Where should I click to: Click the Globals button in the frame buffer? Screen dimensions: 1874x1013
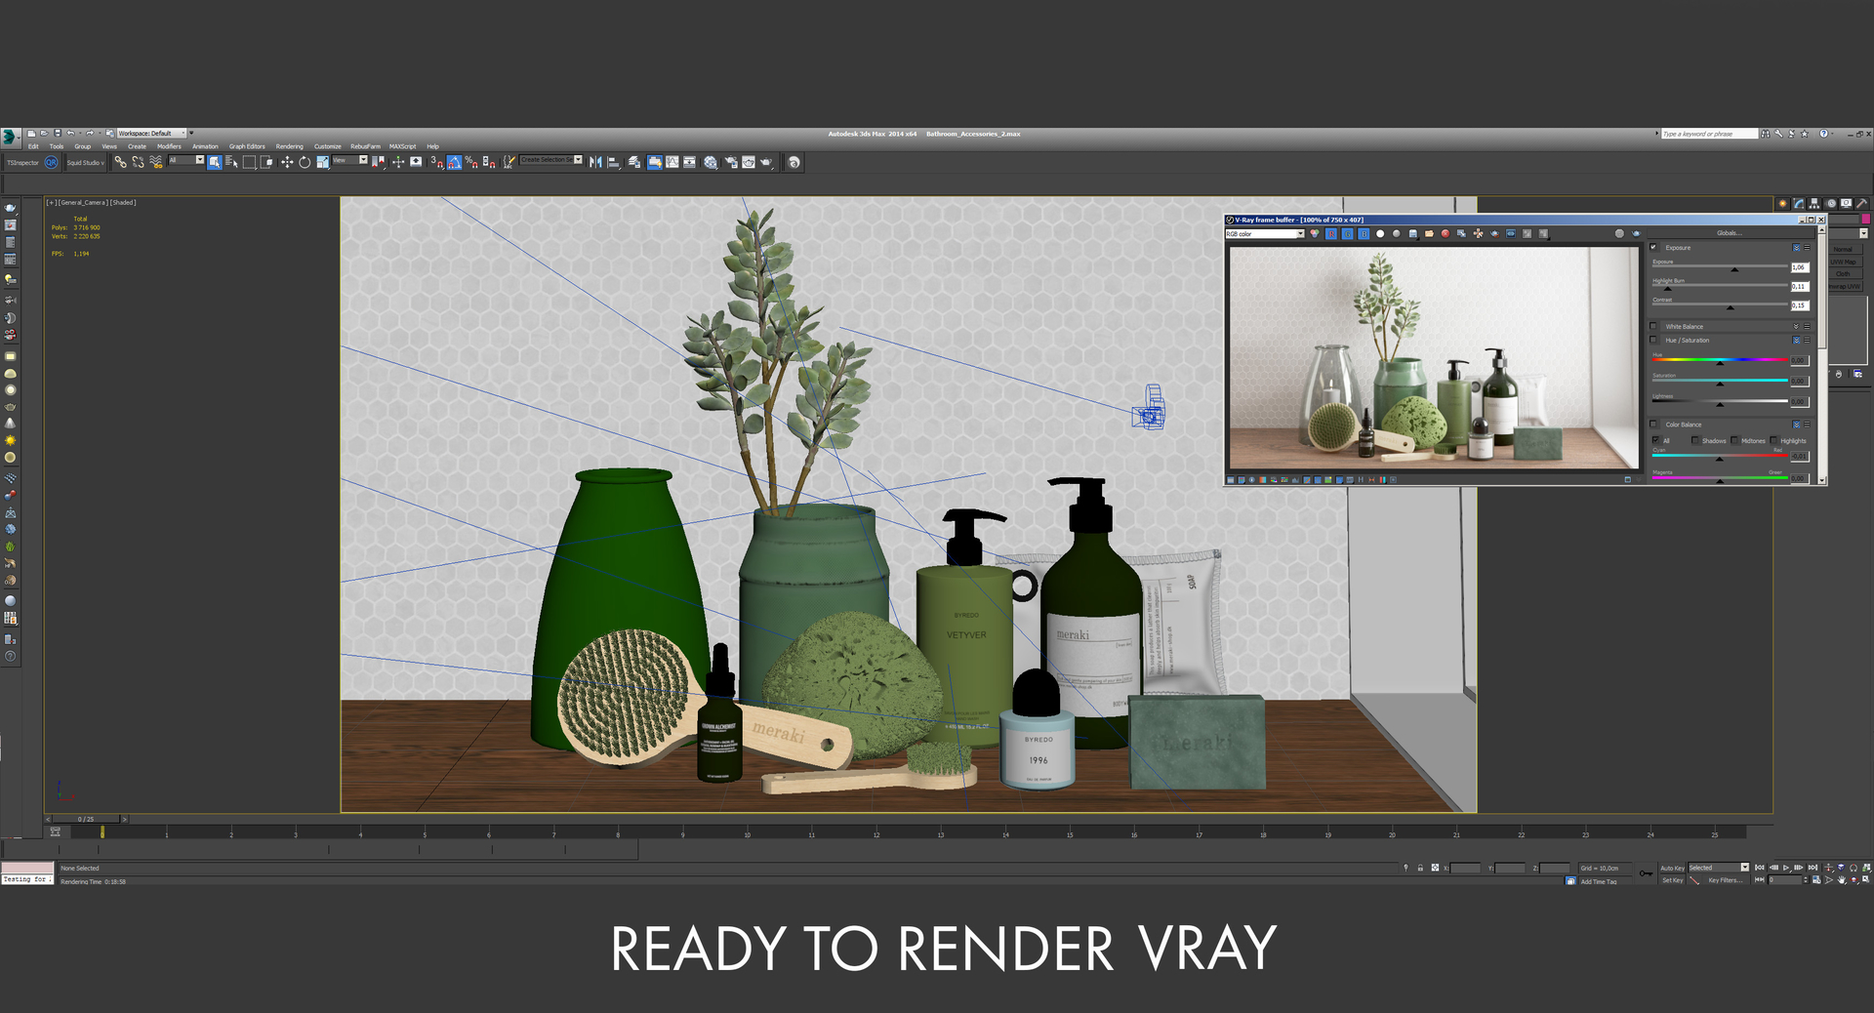point(1728,232)
